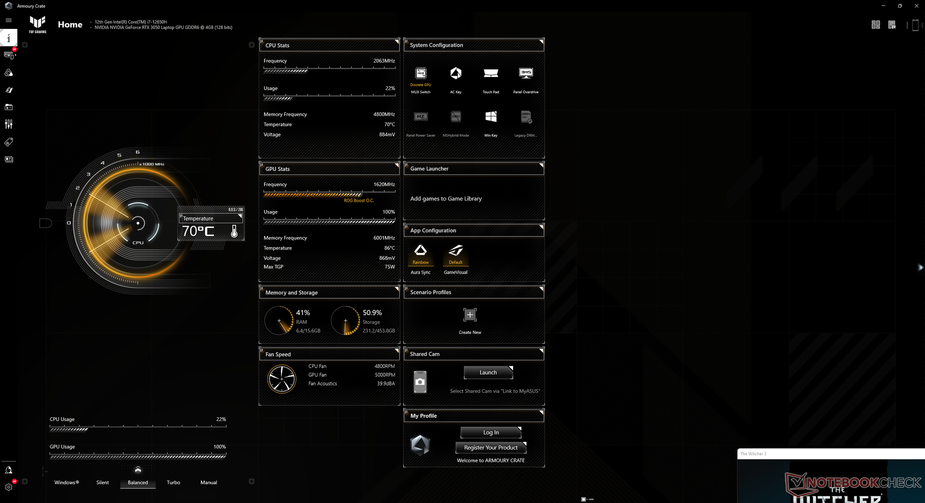
Task: Click the collapse arrow above Balanced mode
Action: (138, 470)
